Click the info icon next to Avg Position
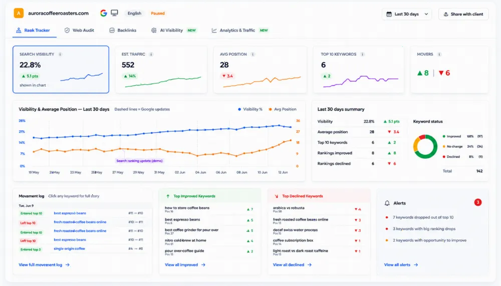 click(x=253, y=54)
